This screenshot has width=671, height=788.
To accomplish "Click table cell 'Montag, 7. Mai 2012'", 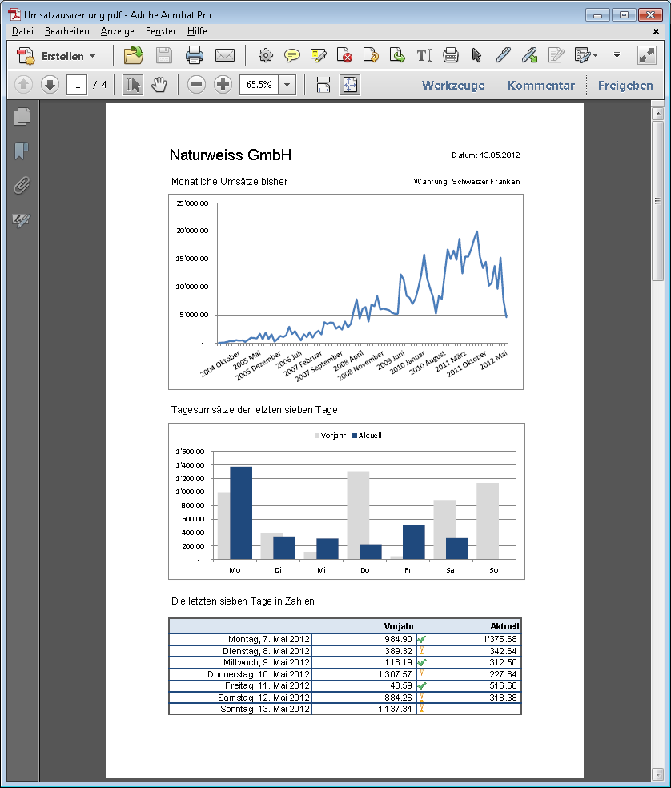I will 241,639.
